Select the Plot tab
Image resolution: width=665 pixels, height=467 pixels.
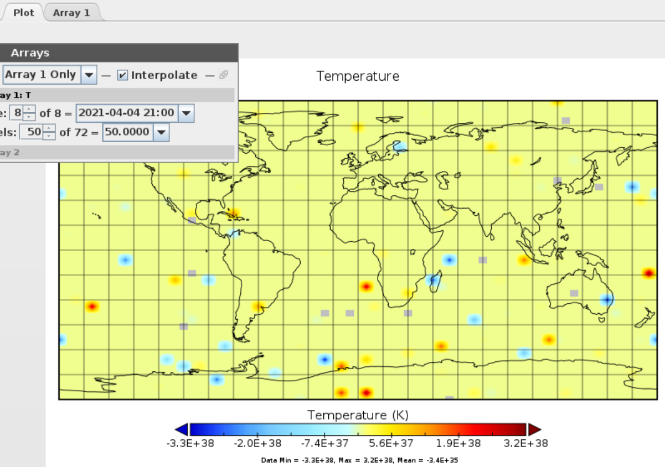[x=23, y=12]
